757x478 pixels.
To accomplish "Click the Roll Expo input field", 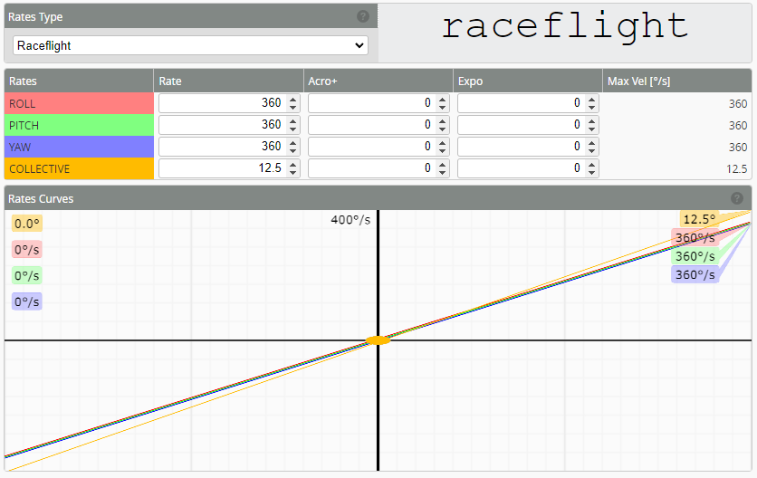I will point(521,103).
